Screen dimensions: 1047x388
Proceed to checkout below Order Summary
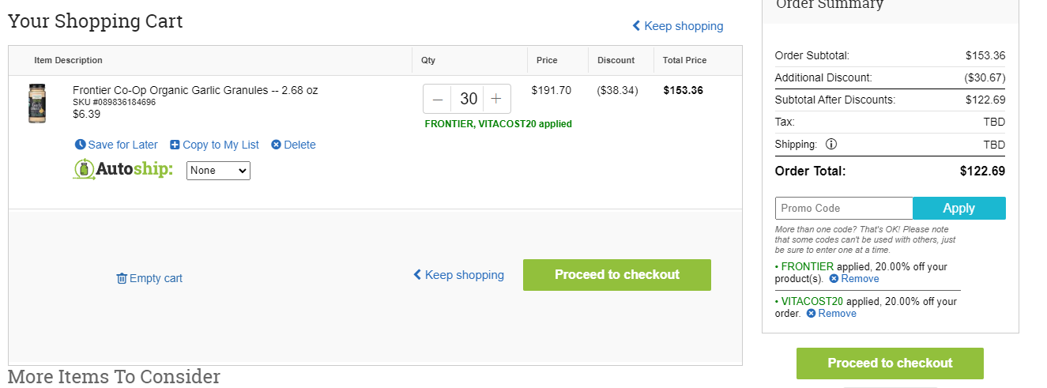point(890,364)
